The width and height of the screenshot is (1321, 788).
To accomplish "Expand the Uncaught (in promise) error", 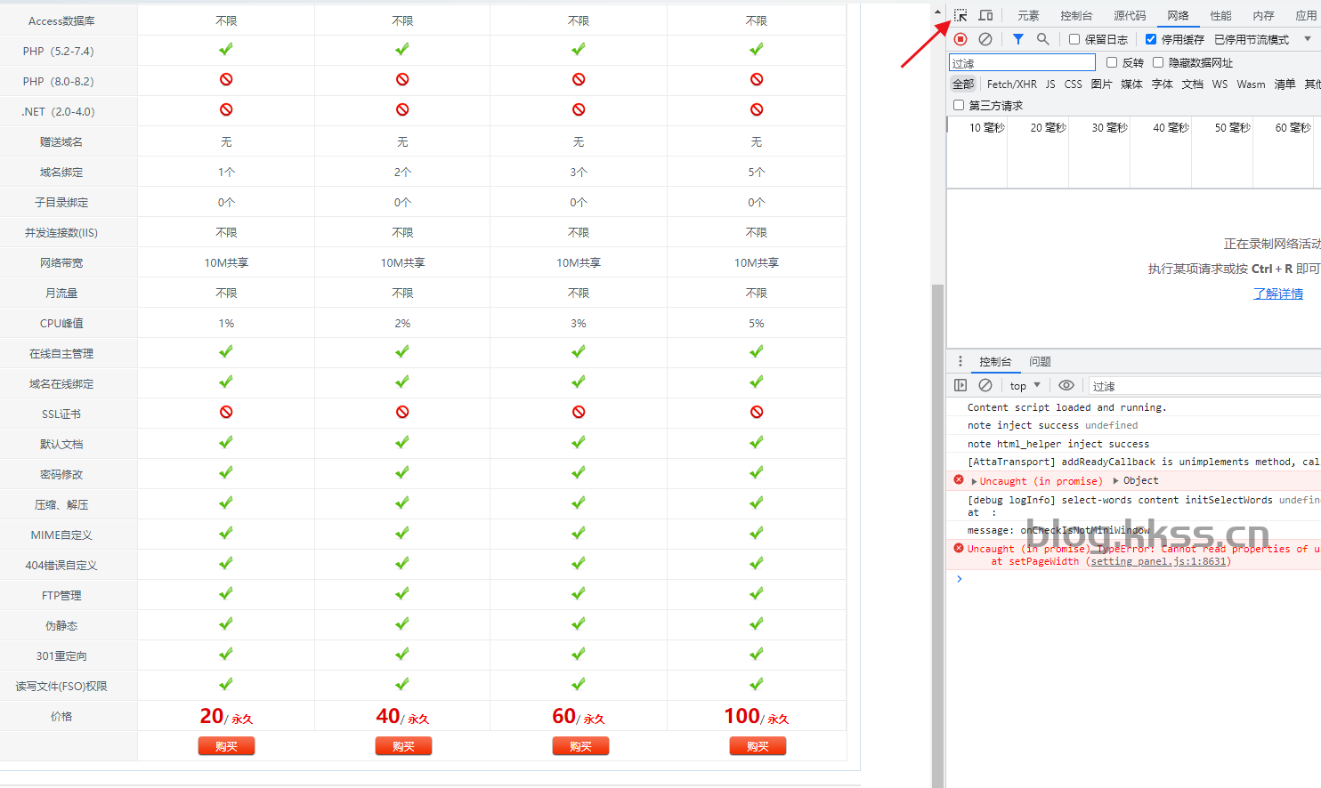I will coord(975,481).
